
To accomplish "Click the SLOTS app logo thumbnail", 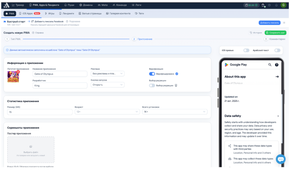I will (x=13, y=77).
